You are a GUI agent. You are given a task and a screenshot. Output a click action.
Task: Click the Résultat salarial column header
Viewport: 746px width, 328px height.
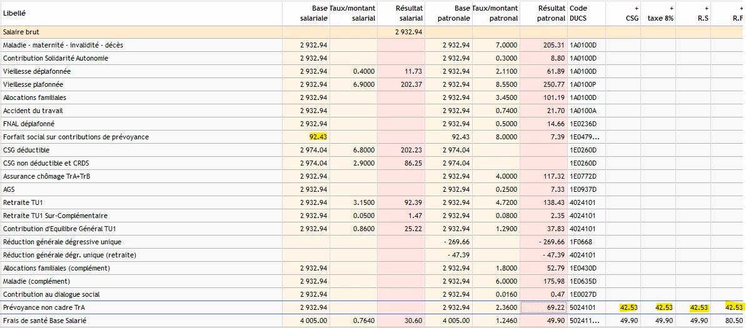(x=410, y=13)
